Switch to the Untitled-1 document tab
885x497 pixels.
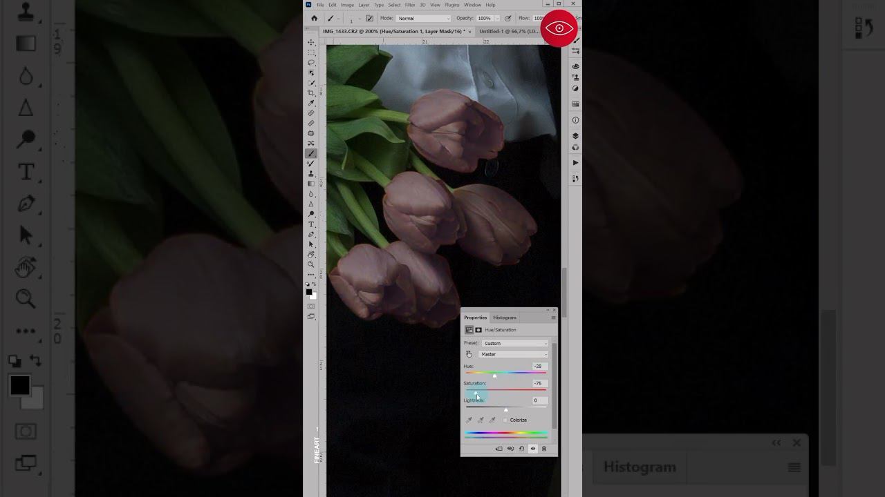coord(510,31)
